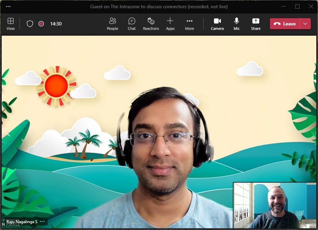Image resolution: width=318 pixels, height=230 pixels.
Task: Open the Reactions menu
Action: coord(151,24)
